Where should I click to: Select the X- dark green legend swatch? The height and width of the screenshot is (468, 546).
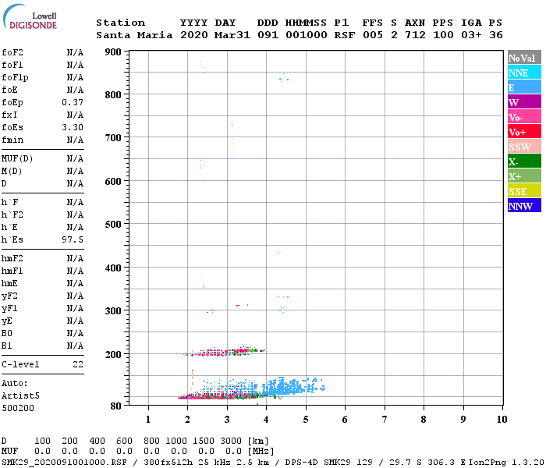[524, 161]
